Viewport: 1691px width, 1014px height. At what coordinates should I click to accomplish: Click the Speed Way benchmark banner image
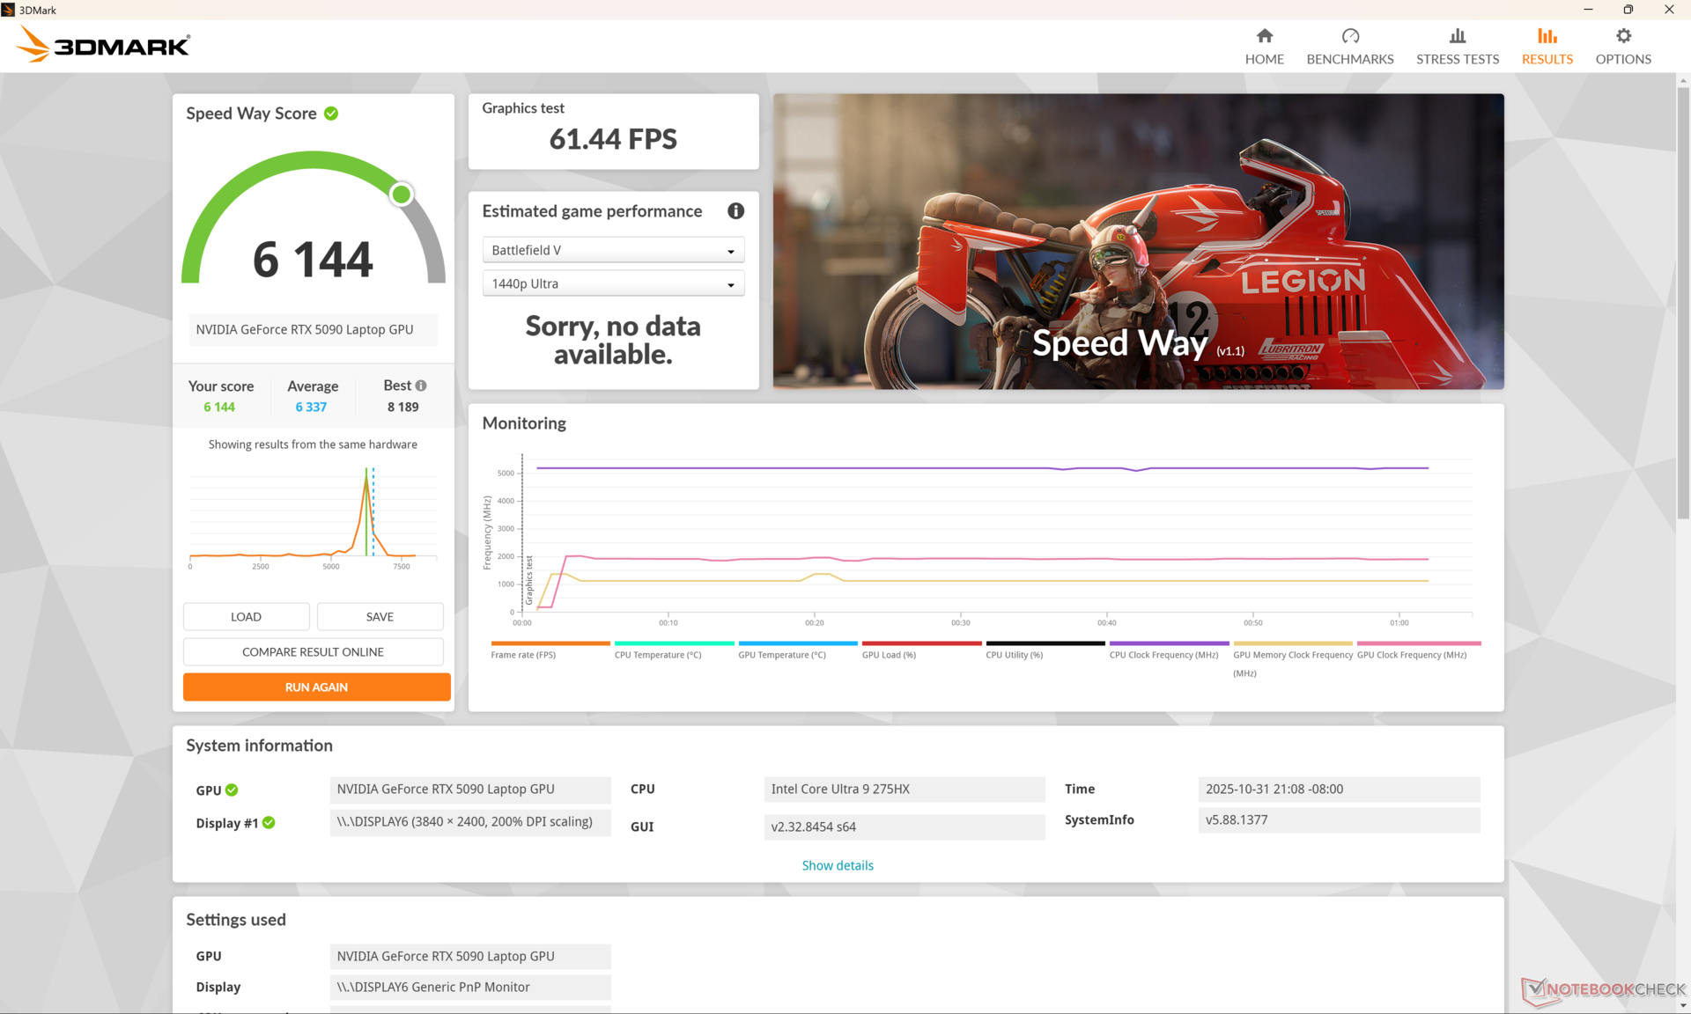point(1138,241)
